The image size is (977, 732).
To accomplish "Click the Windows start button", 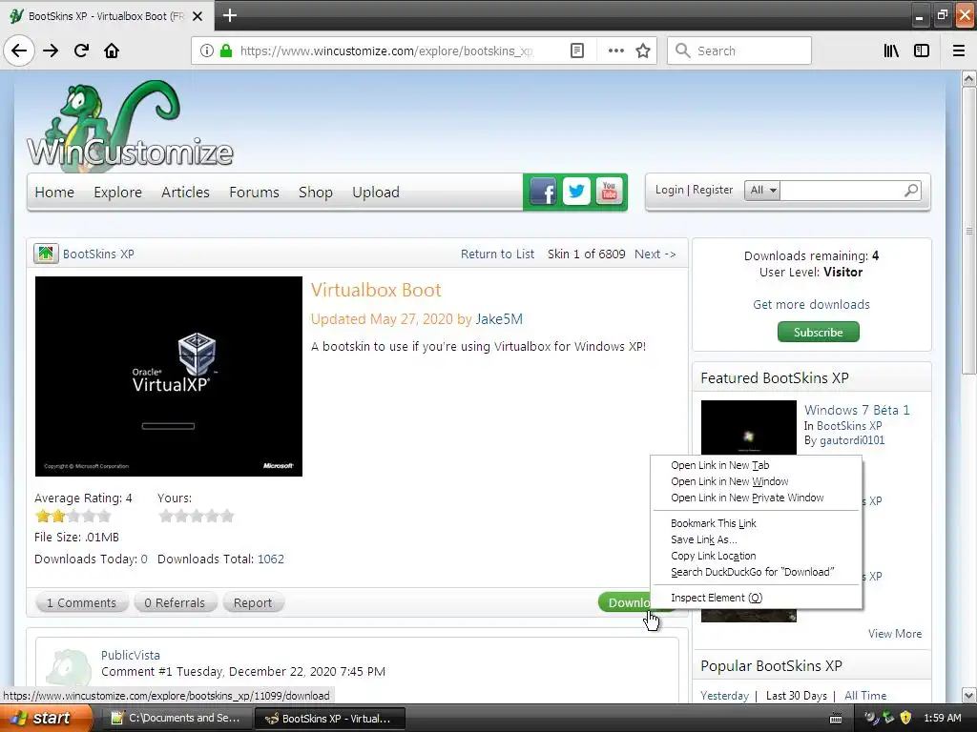I will 46,718.
